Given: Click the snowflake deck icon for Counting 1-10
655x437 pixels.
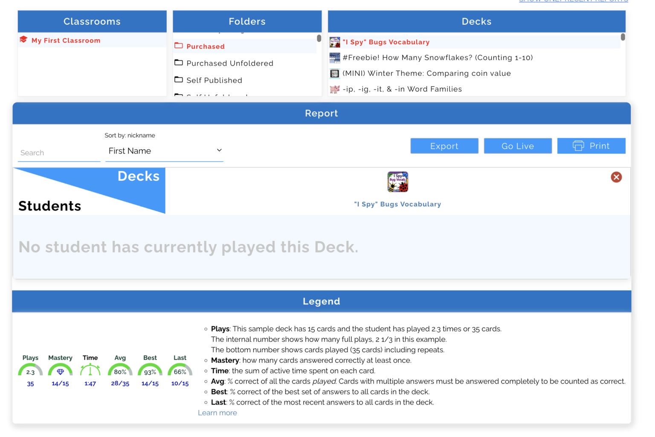Looking at the screenshot, I should (335, 58).
